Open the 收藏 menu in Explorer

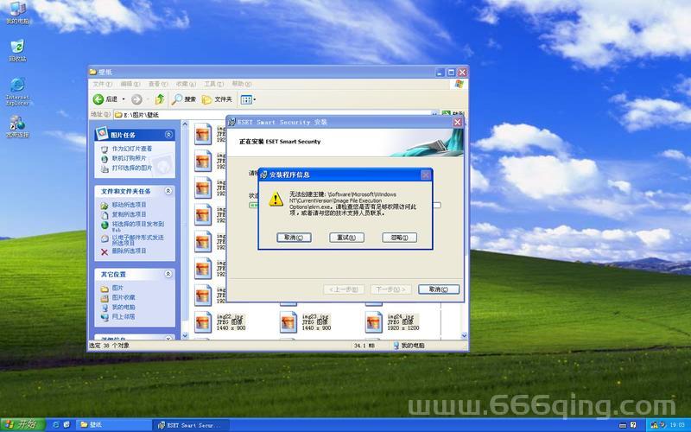tap(186, 84)
